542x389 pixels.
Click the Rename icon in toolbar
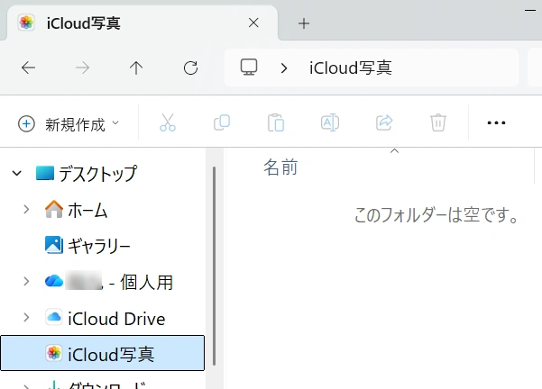pos(330,123)
